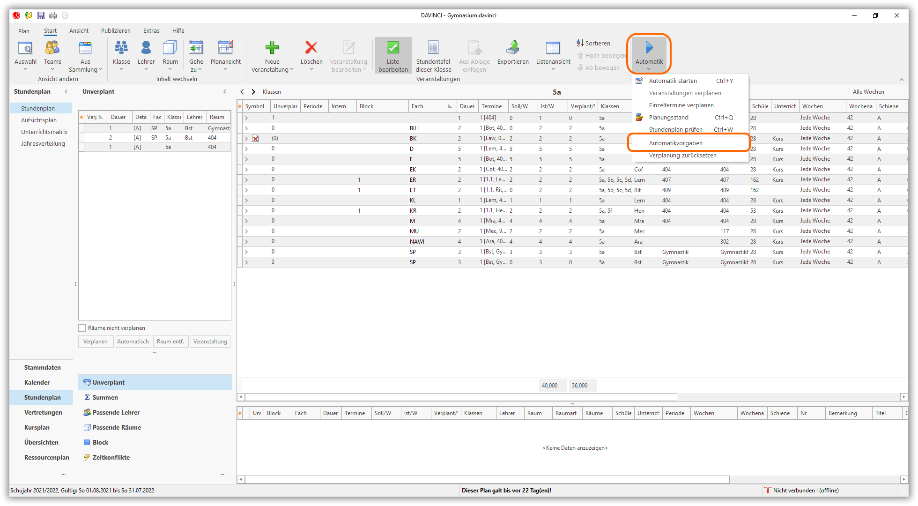This screenshot has height=506, width=918.
Task: Open the Planansicht toolbar icon
Action: 225,48
